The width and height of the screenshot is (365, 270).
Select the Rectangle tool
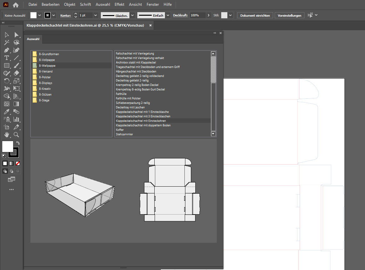coord(6,65)
